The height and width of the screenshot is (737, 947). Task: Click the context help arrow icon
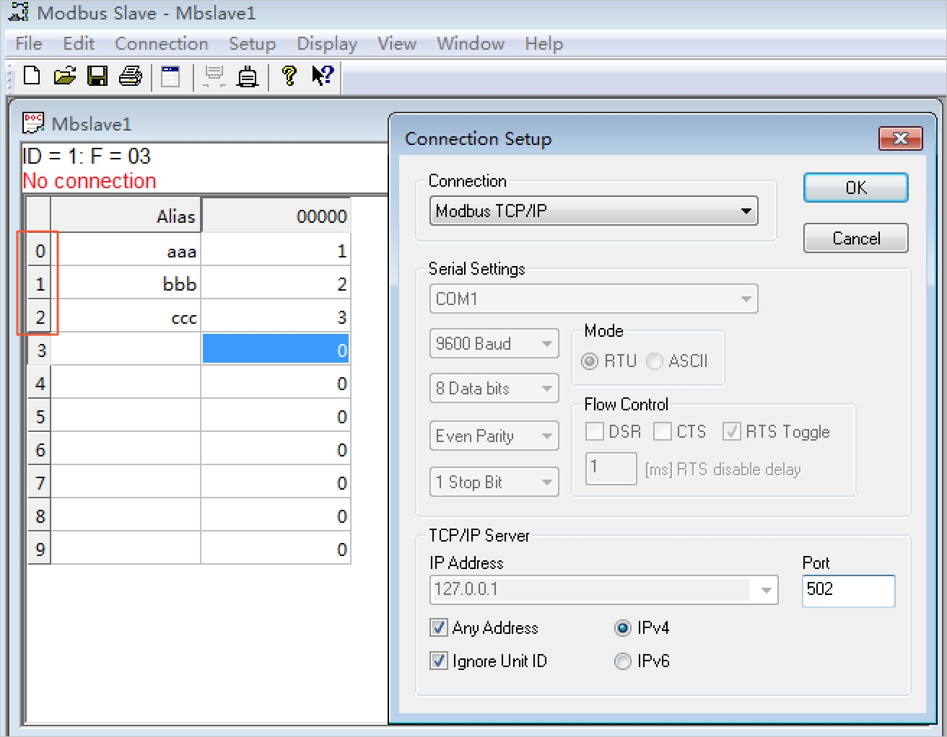coord(323,75)
